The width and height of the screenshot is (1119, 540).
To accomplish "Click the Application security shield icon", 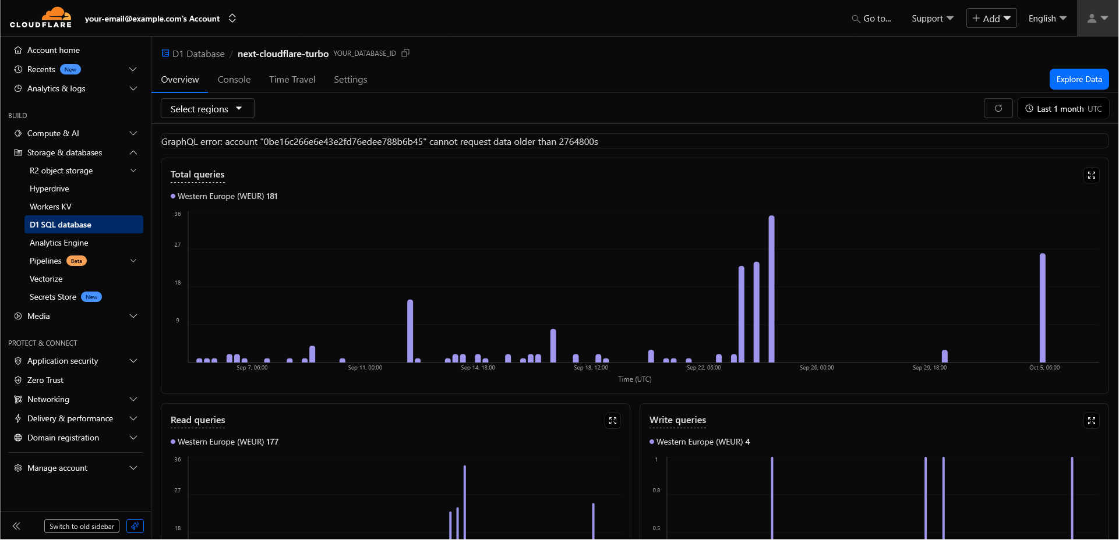I will pos(18,361).
